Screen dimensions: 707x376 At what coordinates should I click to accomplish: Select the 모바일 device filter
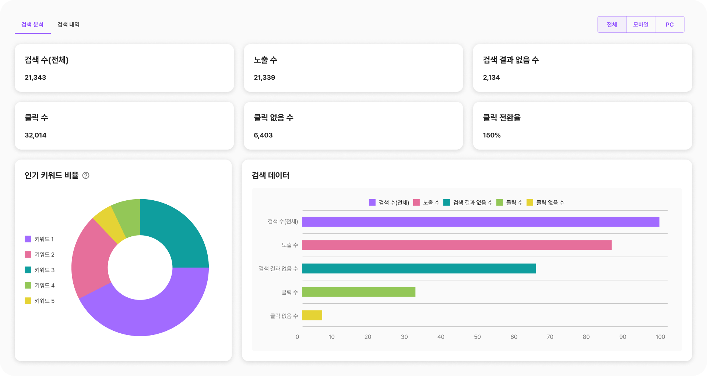(641, 25)
